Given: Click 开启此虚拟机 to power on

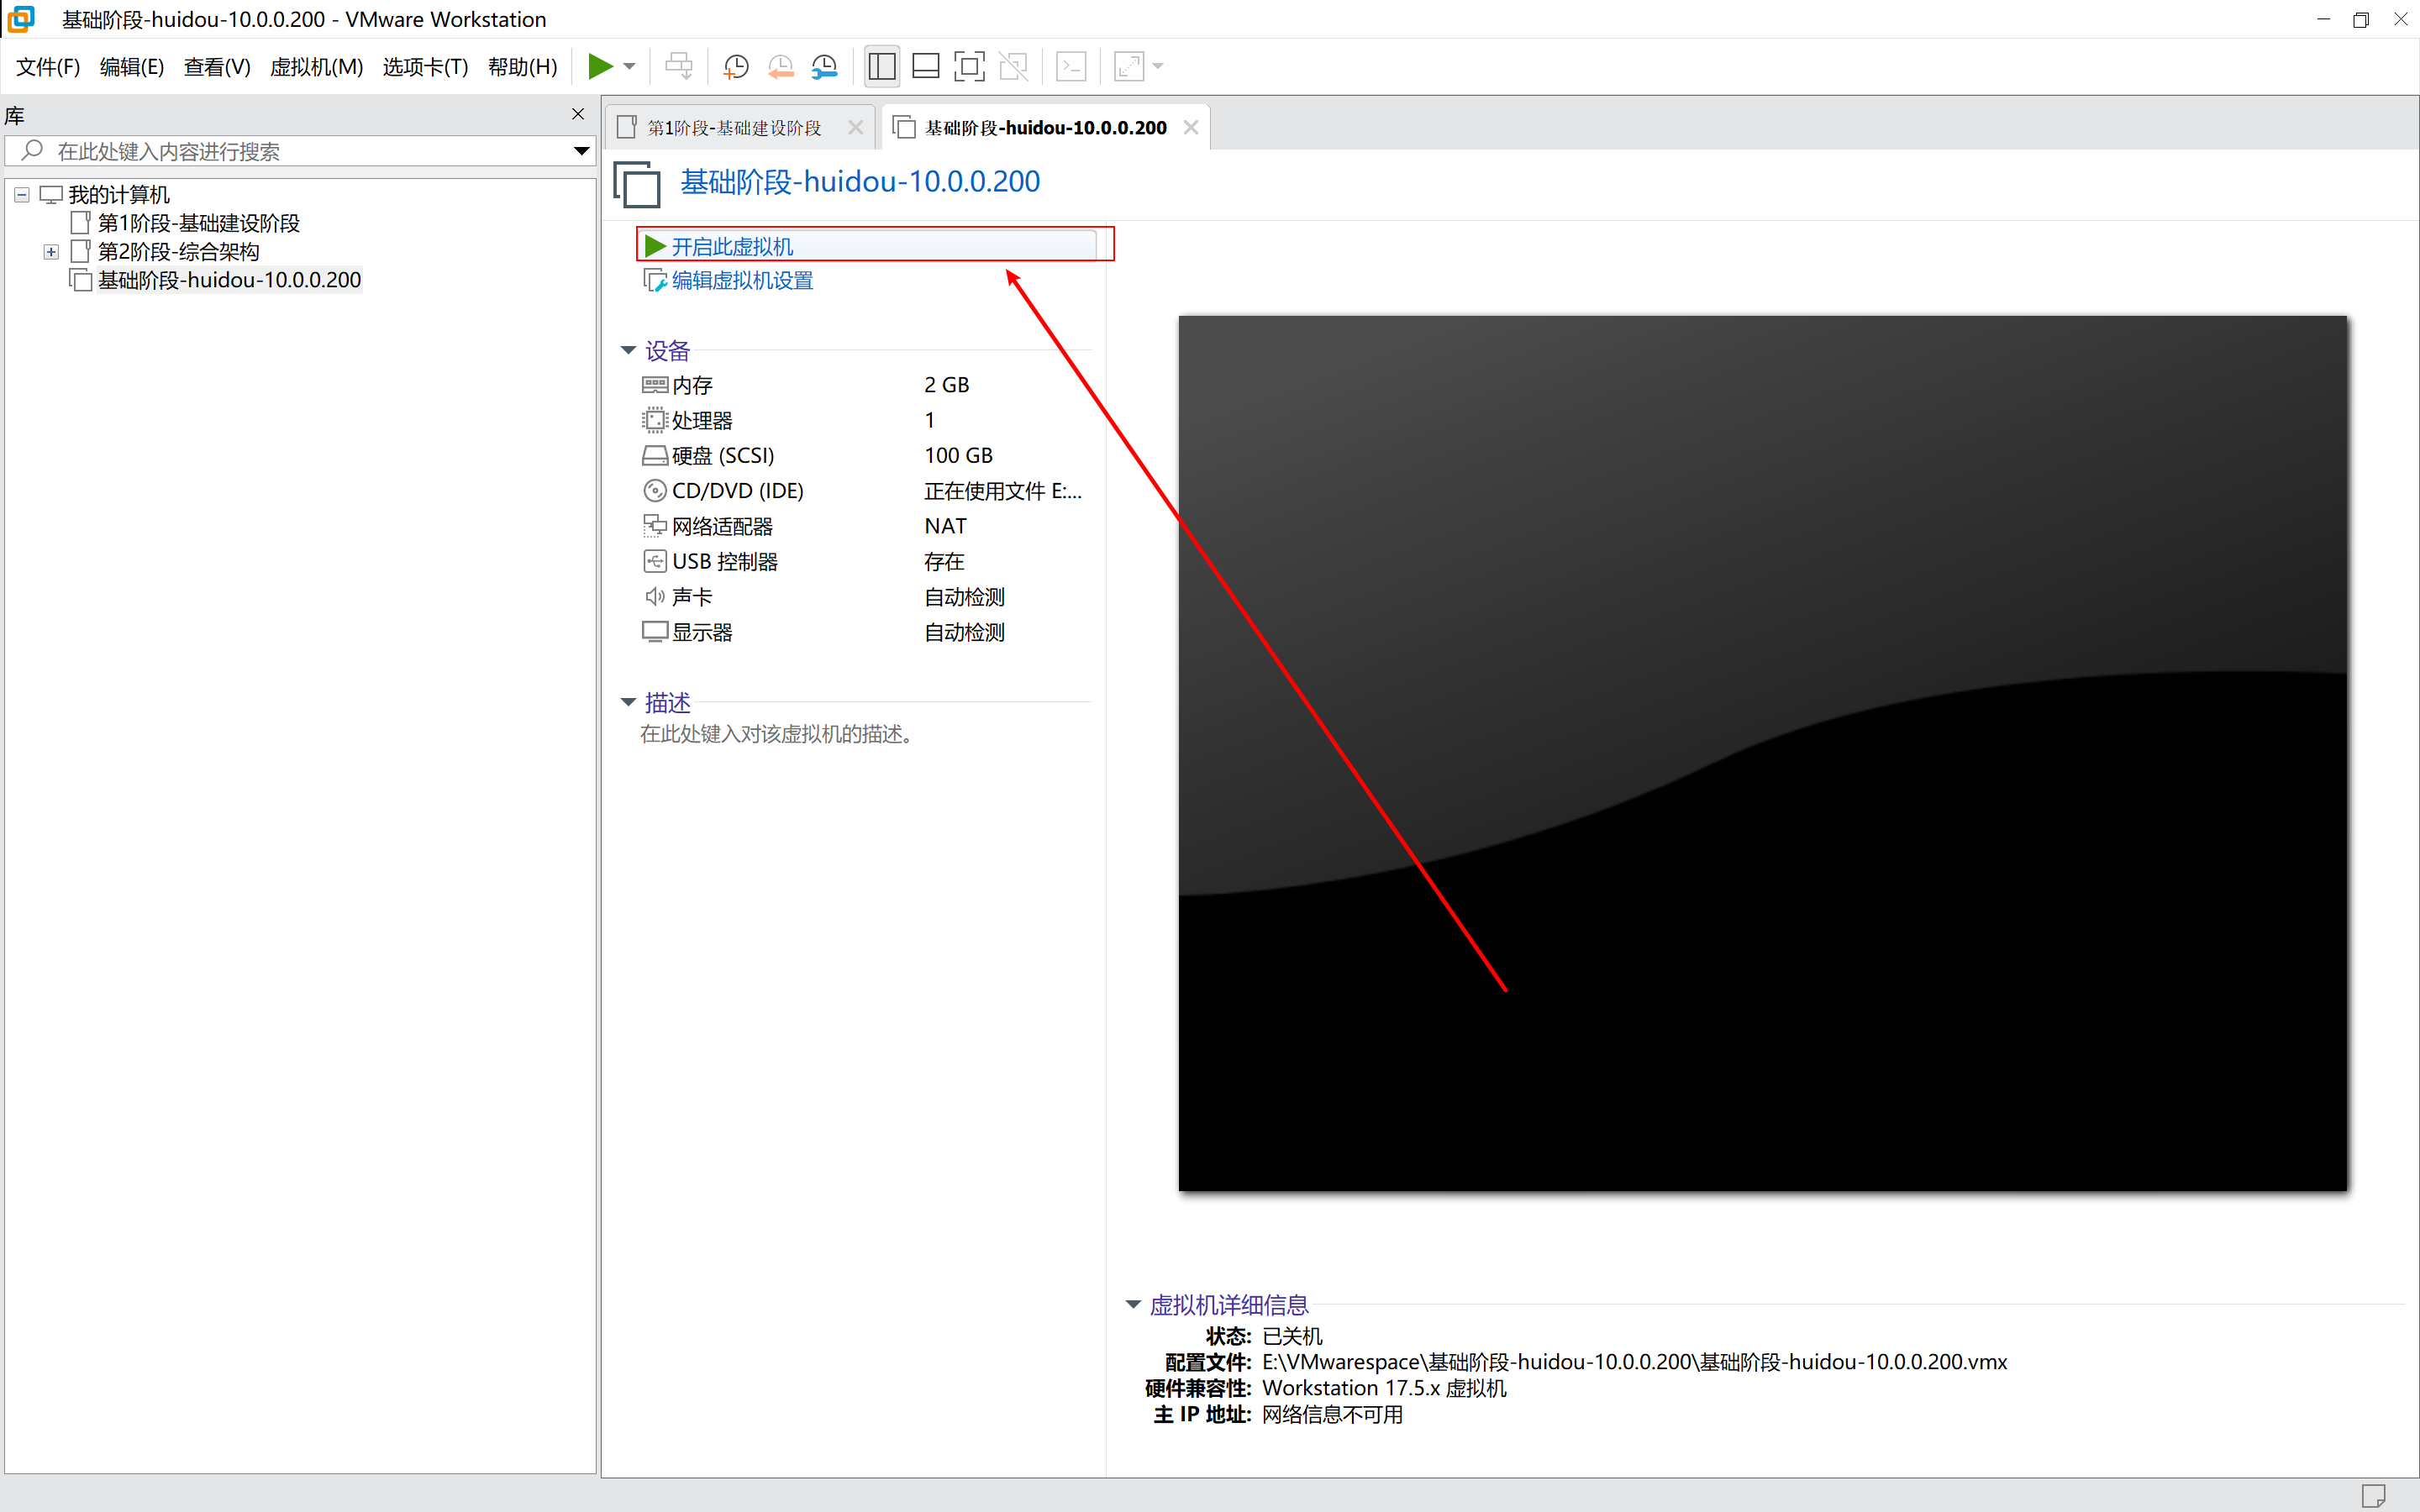Looking at the screenshot, I should tap(732, 246).
